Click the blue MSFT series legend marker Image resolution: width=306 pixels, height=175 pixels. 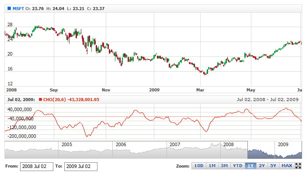9,8
